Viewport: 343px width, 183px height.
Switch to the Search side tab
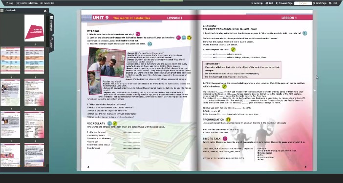(51, 43)
